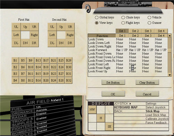Select the First Hat Up direction box

click(x=25, y=27)
